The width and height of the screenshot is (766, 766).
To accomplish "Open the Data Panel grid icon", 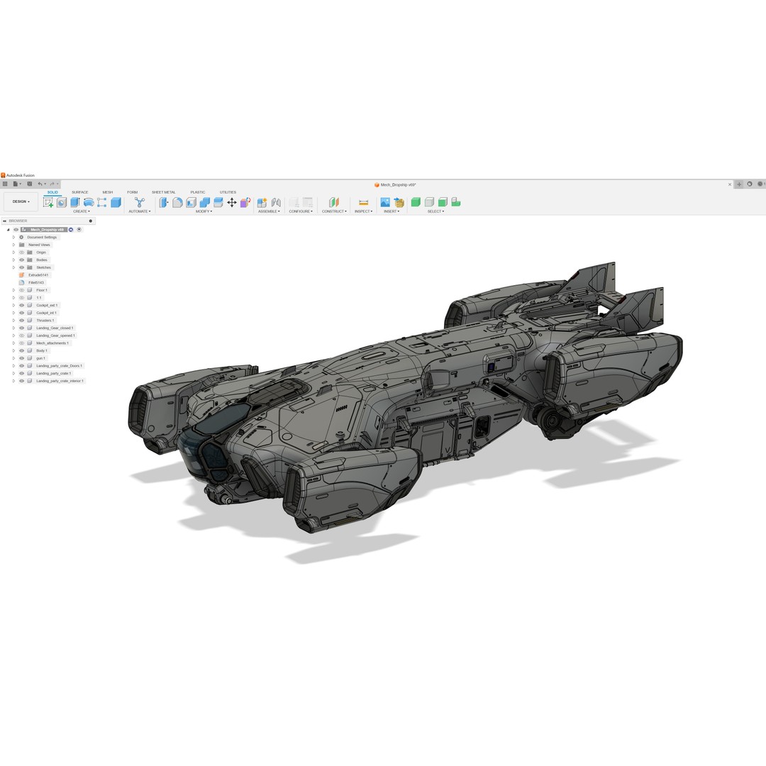I will (x=5, y=184).
